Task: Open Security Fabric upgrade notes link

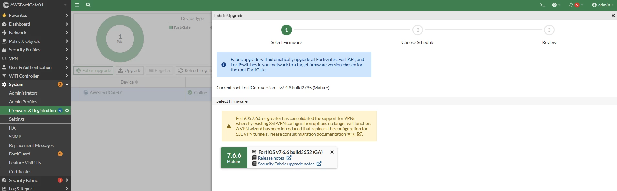Action: click(286, 164)
